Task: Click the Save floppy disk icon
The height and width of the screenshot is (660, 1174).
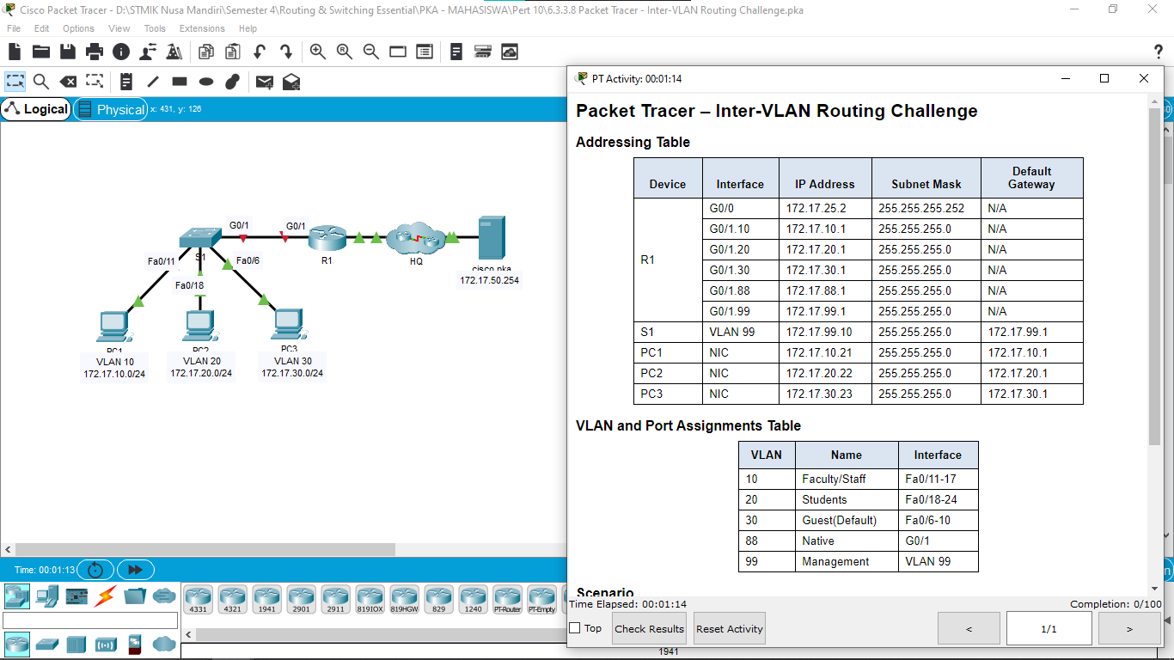Action: pyautogui.click(x=68, y=52)
